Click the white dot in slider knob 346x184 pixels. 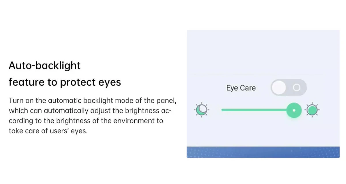294,110
